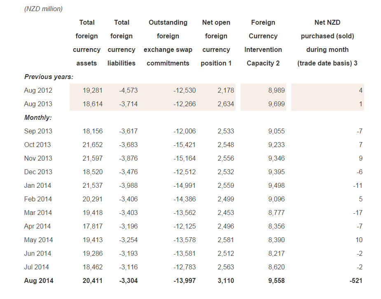Select the Aug 2013 total assets value 18,614
This screenshot has width=381, height=299.
click(92, 104)
